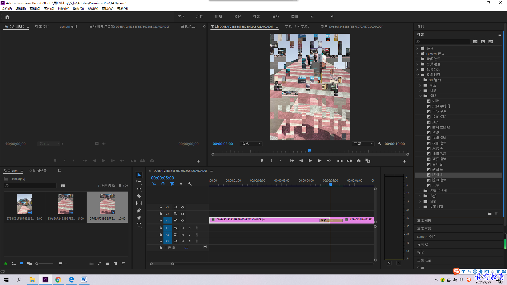Screen dimensions: 507x285
Task: Expand the 预设 effects folder
Action: coord(417,48)
